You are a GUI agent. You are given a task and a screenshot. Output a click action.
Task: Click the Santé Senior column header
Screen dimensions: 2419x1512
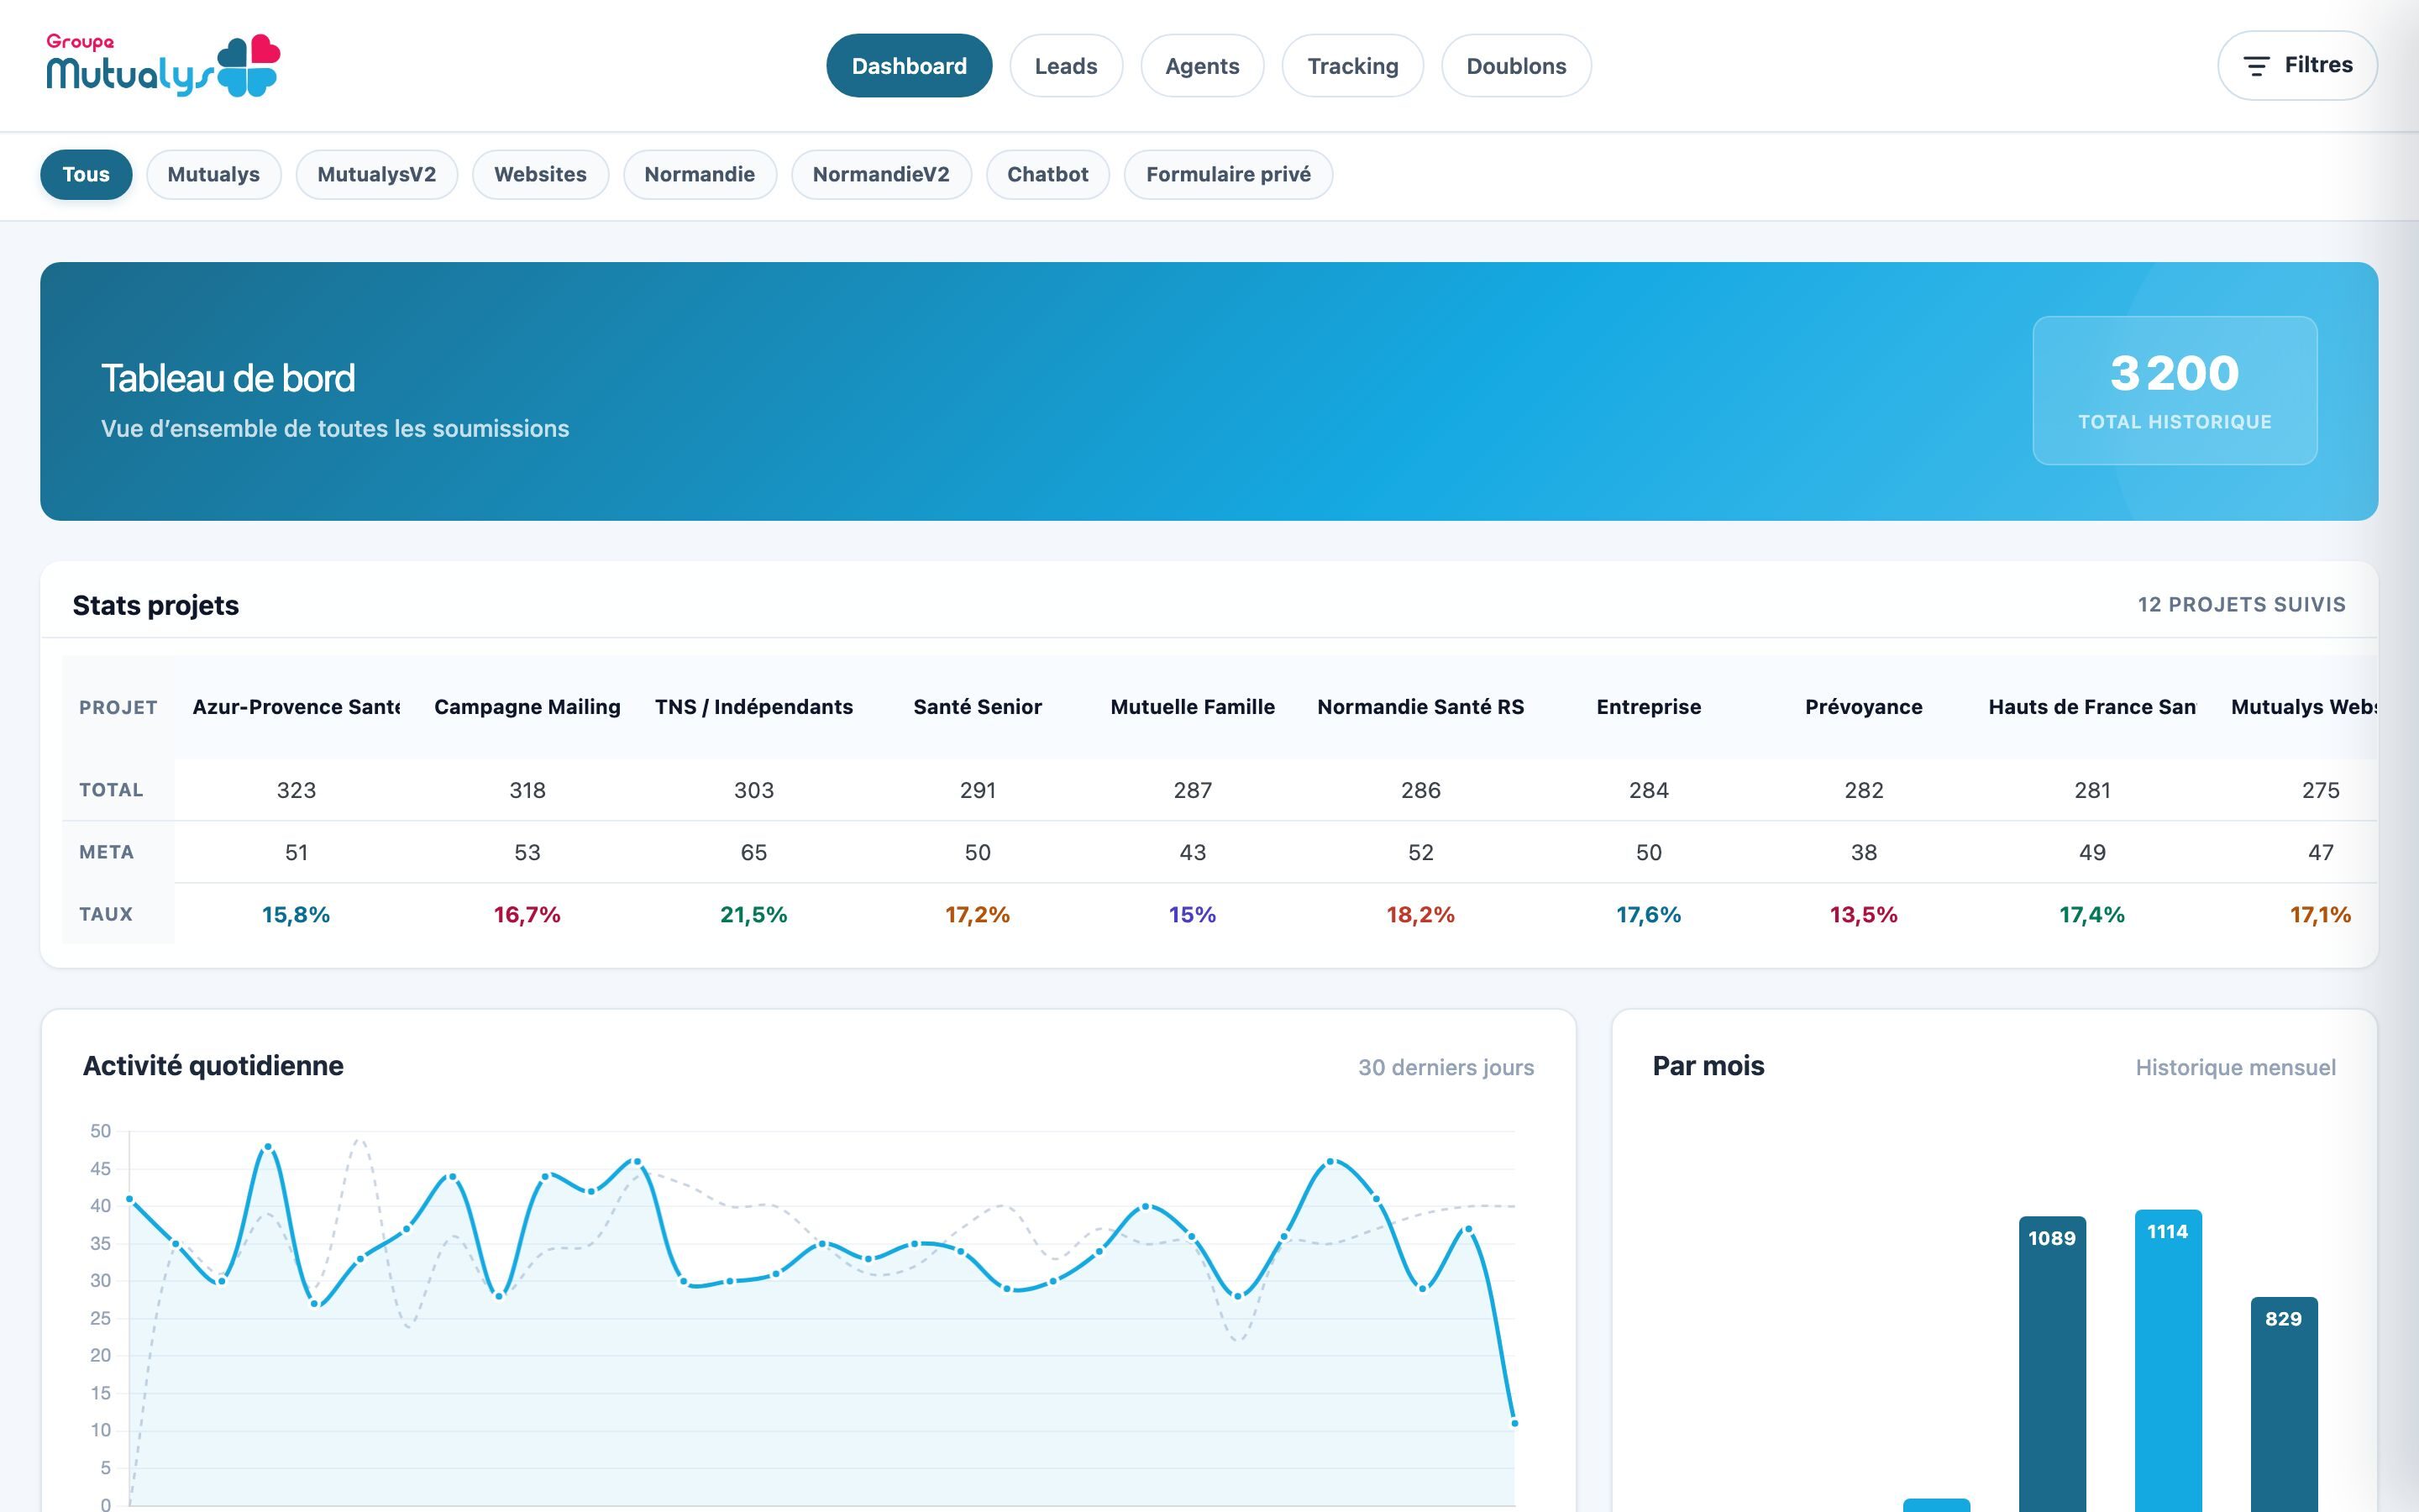pyautogui.click(x=978, y=707)
